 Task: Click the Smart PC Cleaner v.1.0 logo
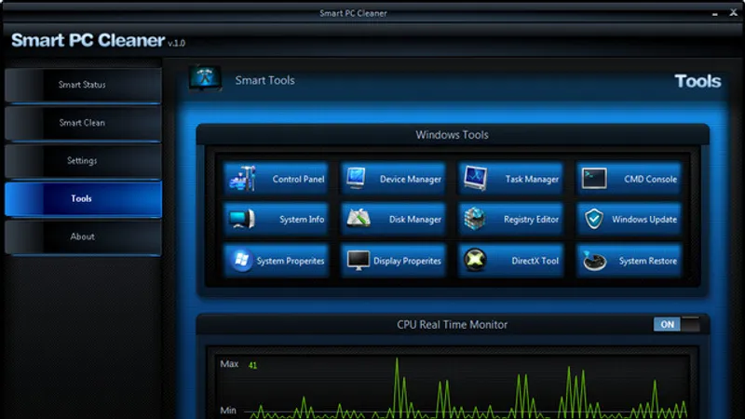pos(98,40)
